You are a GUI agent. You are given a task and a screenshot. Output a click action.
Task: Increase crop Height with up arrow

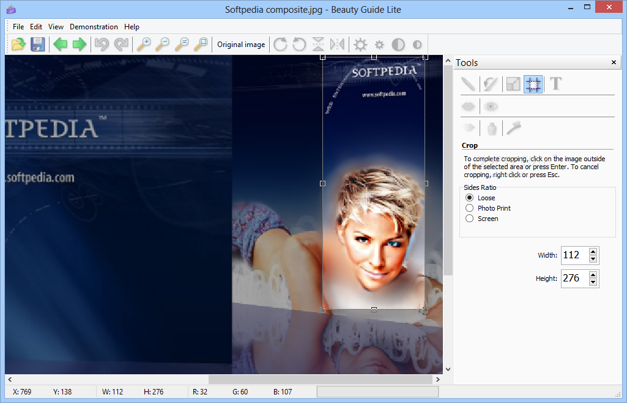click(x=593, y=275)
